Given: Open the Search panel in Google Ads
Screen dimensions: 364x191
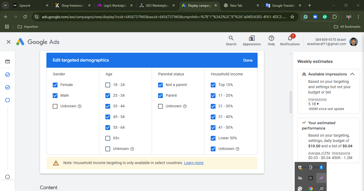Looking at the screenshot, I should pos(231,40).
